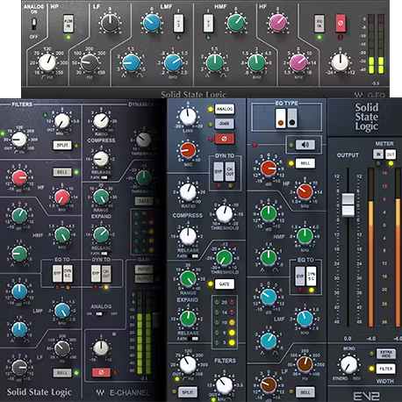Image resolution: width=402 pixels, height=402 pixels.
Task: Click the brown LF frequency knob in EV2
Action: point(305,364)
